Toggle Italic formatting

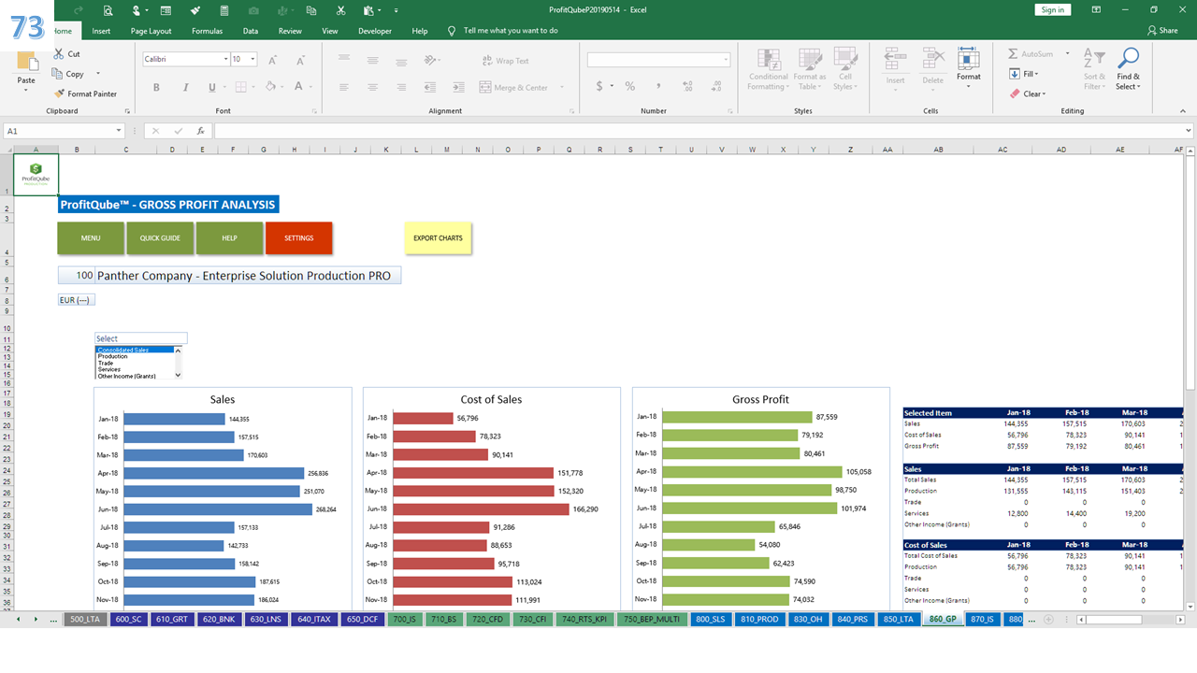184,87
